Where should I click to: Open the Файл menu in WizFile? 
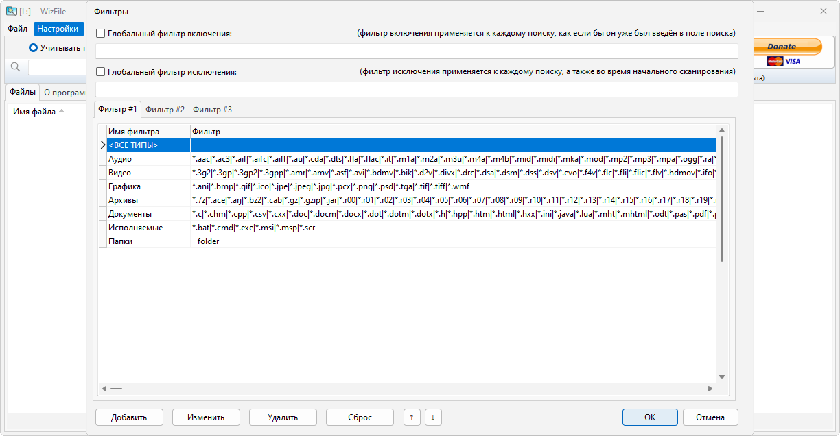click(x=18, y=29)
